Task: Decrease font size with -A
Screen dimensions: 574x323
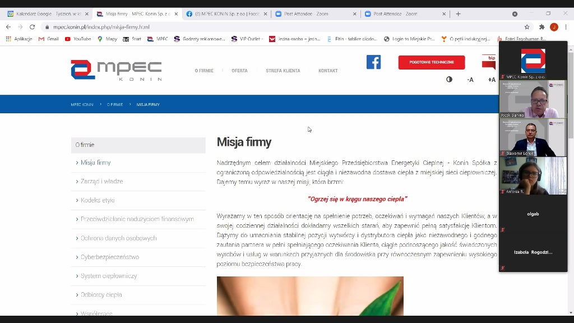Action: pyautogui.click(x=470, y=80)
